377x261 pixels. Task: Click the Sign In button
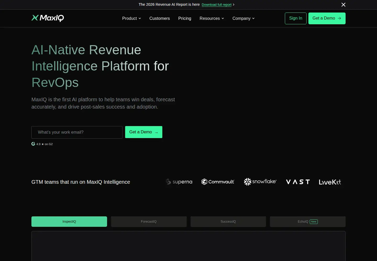coord(296,18)
